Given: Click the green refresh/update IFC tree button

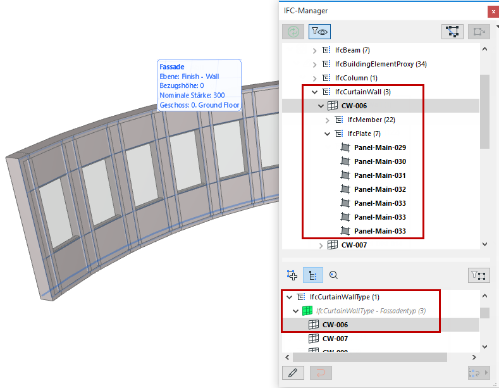Looking at the screenshot, I should pos(293,32).
